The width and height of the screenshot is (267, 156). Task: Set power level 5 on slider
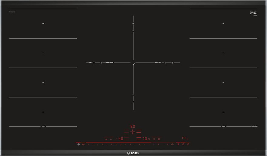click(x=130, y=144)
